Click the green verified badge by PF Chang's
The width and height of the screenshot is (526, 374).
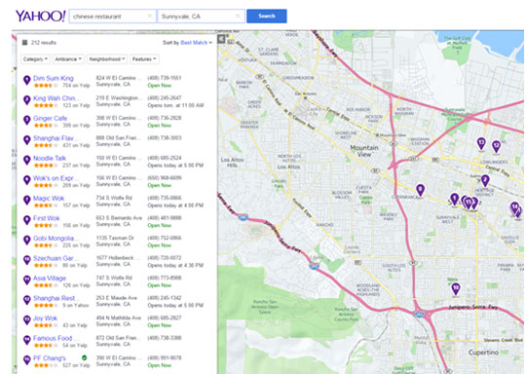tap(84, 357)
